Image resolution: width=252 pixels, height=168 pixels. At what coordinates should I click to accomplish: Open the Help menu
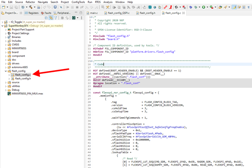[130, 2]
